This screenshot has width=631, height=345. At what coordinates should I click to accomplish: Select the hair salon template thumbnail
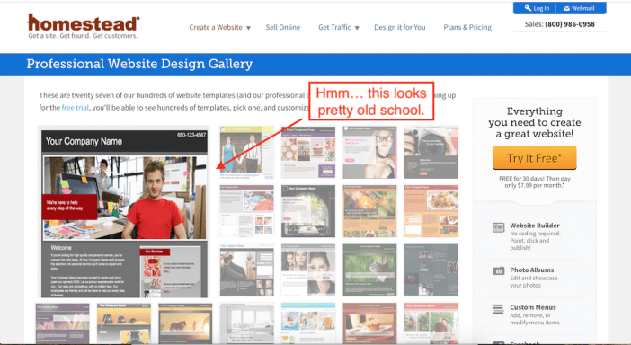(x=246, y=270)
